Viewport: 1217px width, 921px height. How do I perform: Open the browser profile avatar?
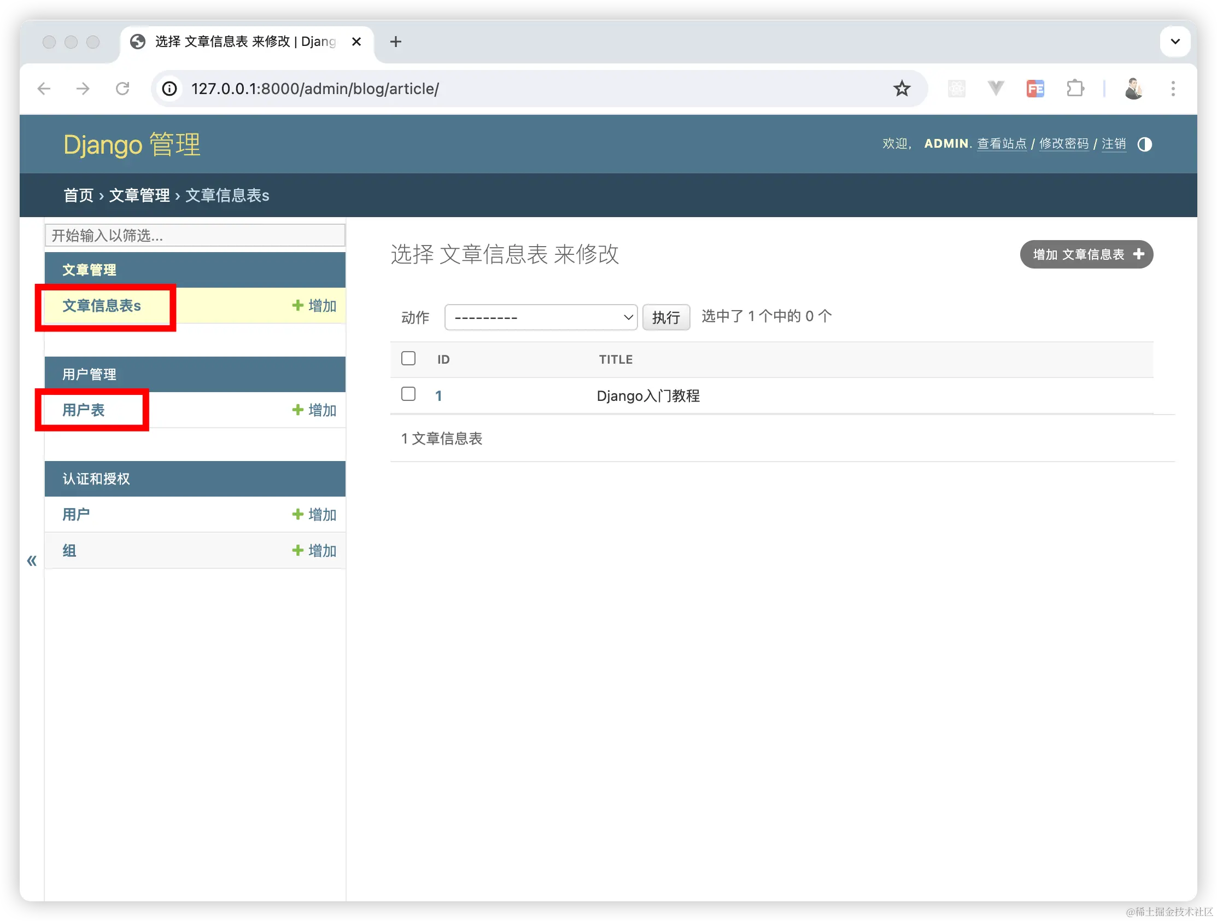click(x=1133, y=89)
